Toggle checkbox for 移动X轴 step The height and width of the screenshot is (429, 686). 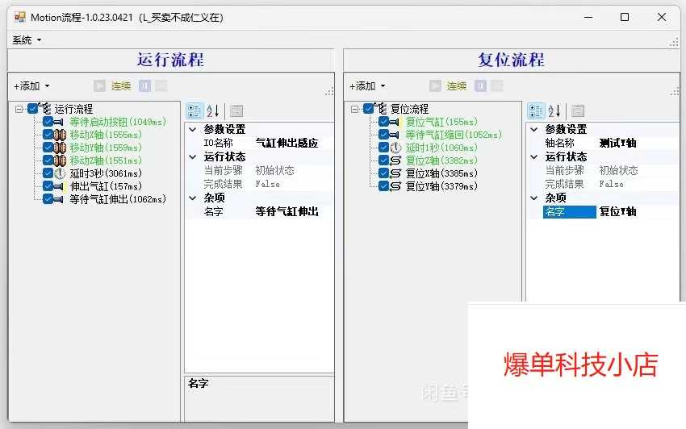[x=48, y=135]
